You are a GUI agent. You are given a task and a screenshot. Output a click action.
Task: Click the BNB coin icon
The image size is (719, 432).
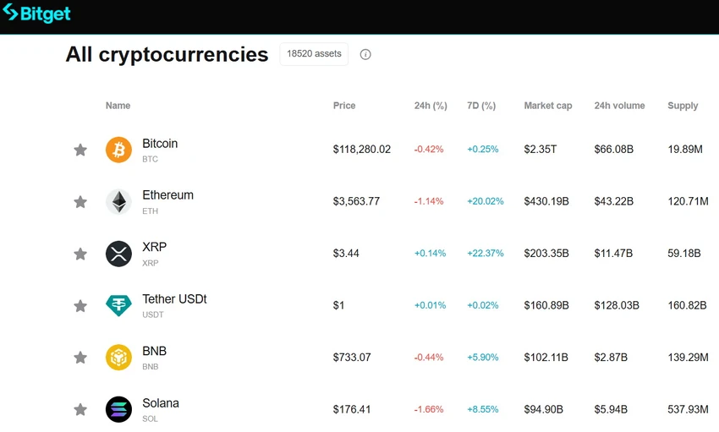point(118,358)
